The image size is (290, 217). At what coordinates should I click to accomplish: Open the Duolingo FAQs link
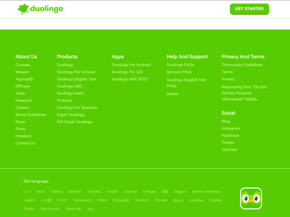(180, 65)
